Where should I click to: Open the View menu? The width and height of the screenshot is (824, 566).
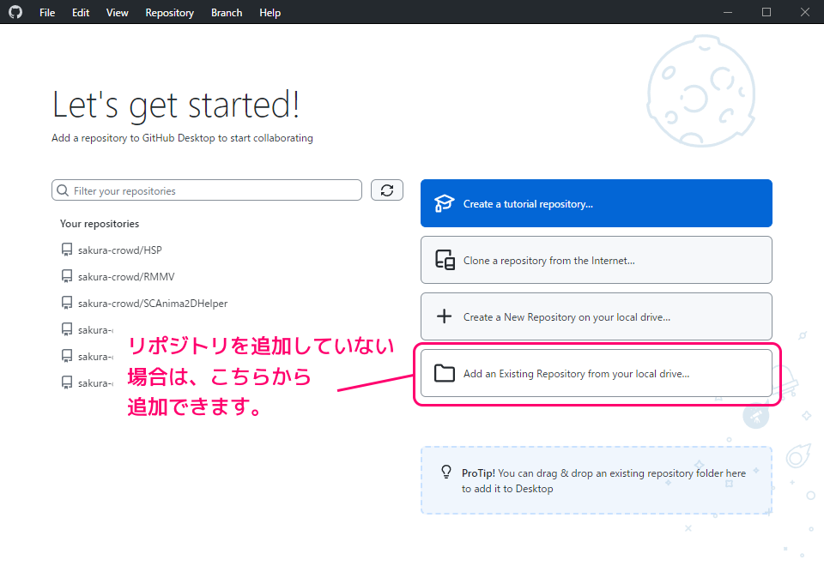118,13
